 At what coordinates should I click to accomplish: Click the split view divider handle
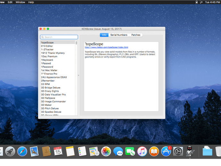pos(78,75)
